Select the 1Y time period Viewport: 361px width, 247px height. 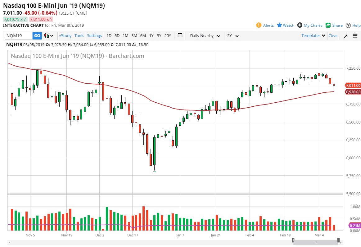151,35
